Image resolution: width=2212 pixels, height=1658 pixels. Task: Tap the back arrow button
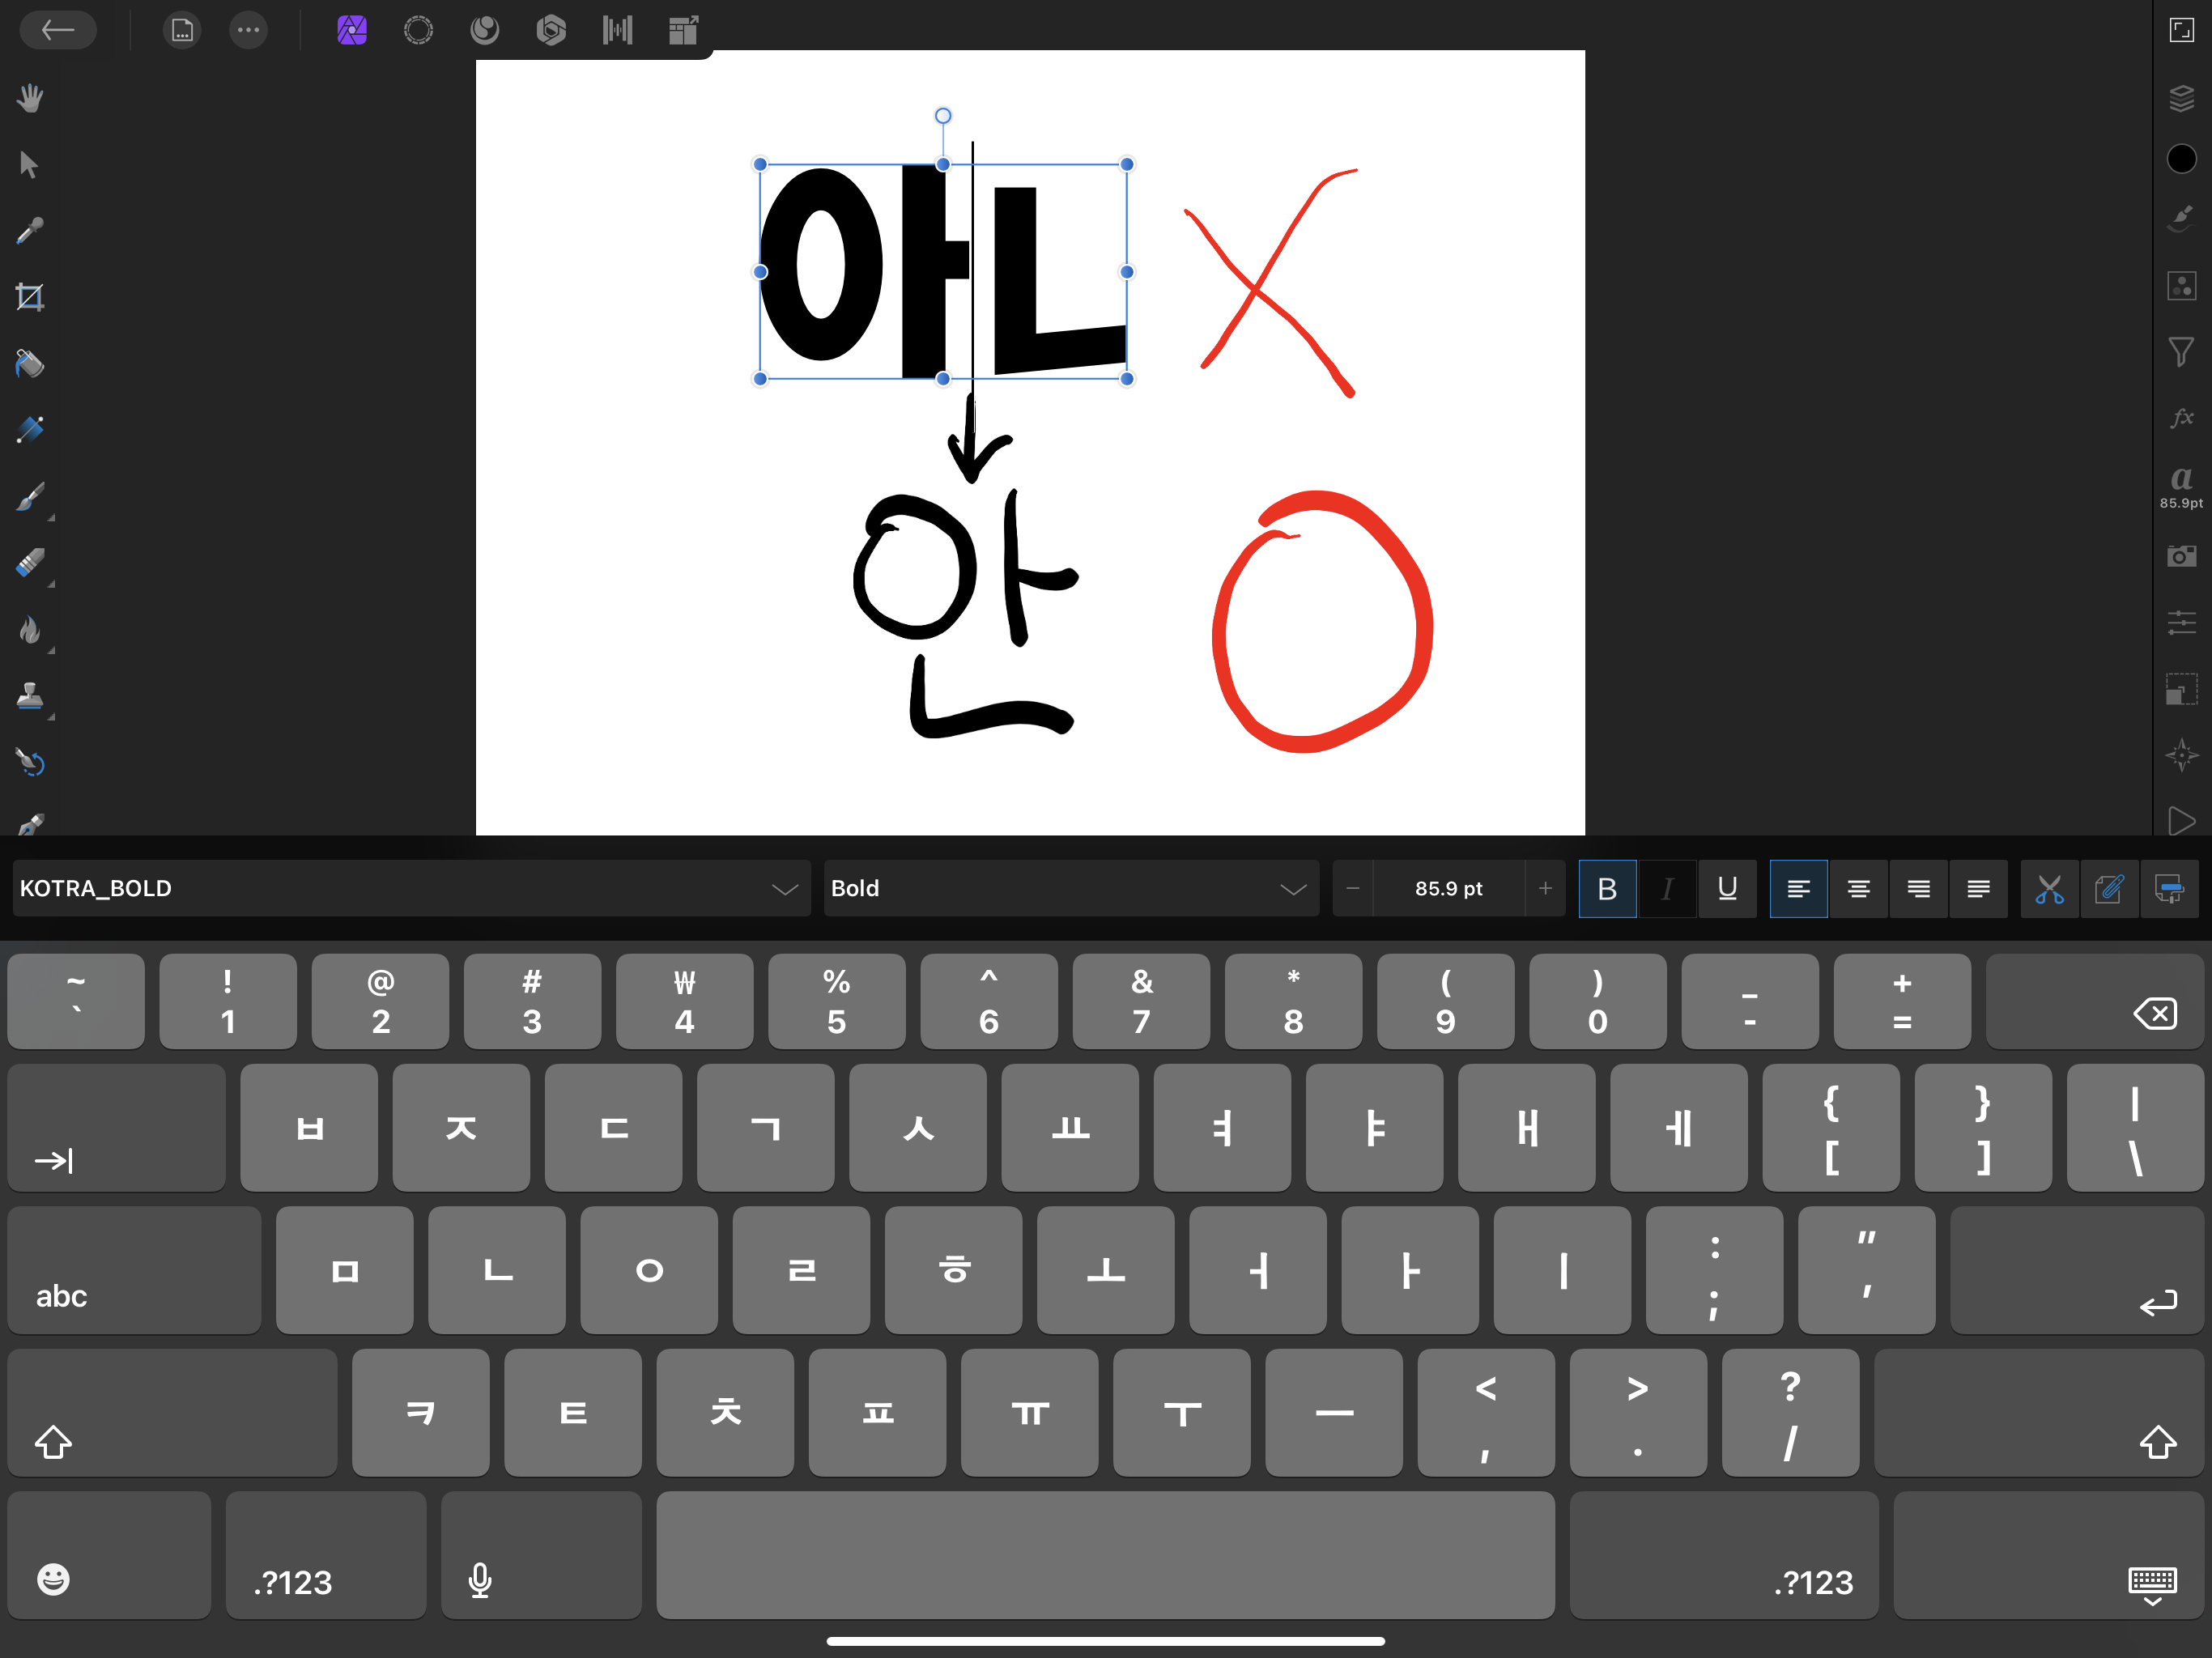tap(57, 30)
